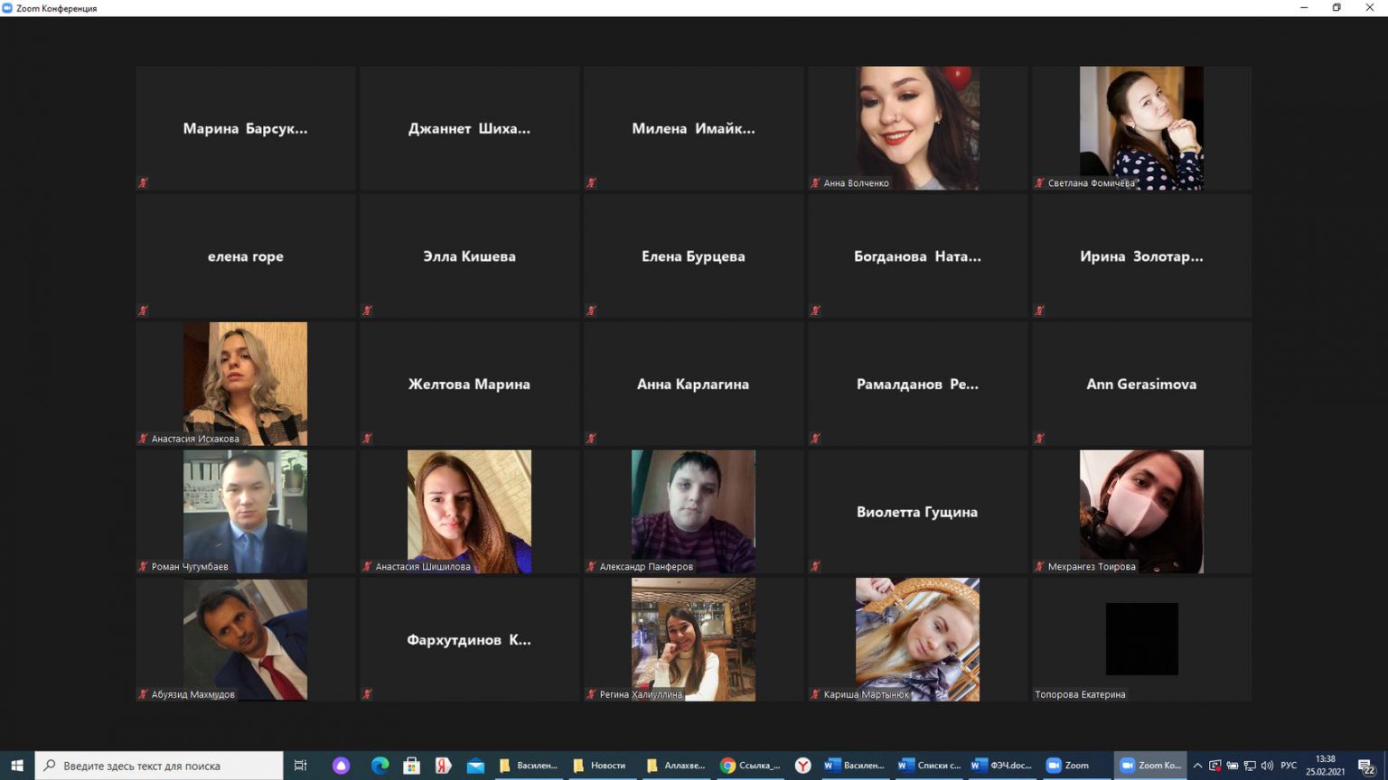Open Task View in the taskbar

coord(301,766)
